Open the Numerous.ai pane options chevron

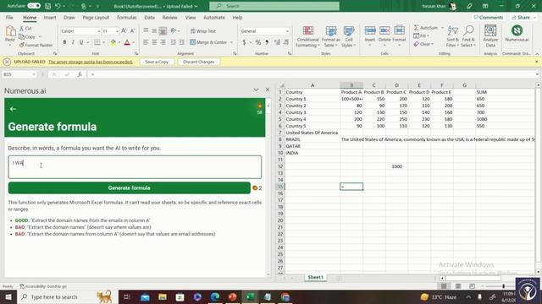click(x=256, y=90)
